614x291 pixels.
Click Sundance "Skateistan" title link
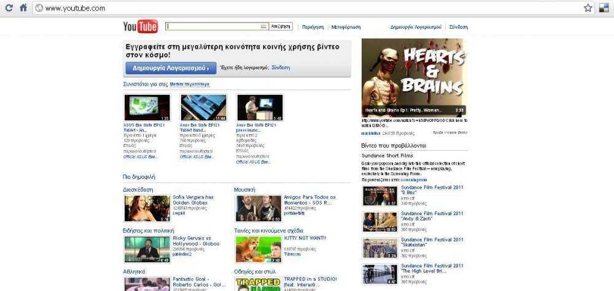point(432,242)
